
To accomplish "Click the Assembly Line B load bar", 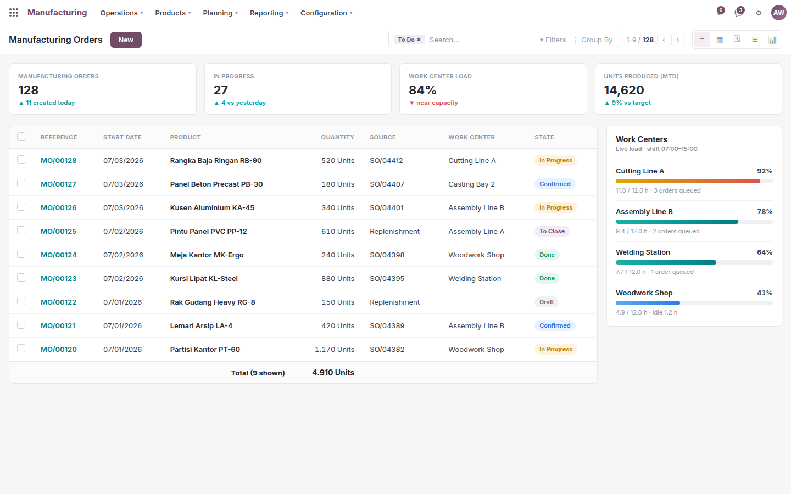I will (694, 222).
